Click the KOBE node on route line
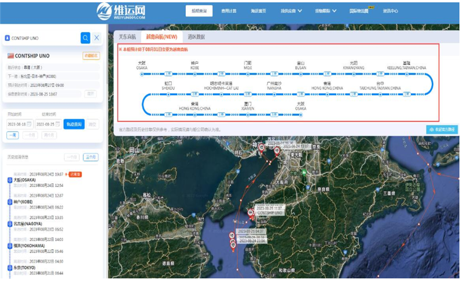463x281 pixels. coord(194,75)
